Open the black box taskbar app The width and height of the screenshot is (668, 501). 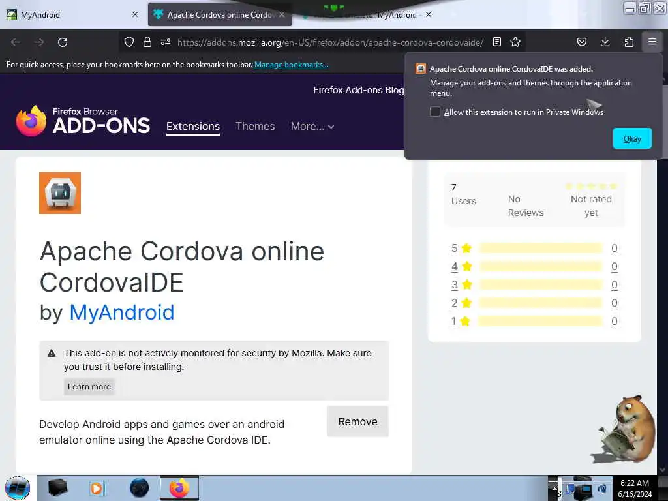pyautogui.click(x=58, y=488)
